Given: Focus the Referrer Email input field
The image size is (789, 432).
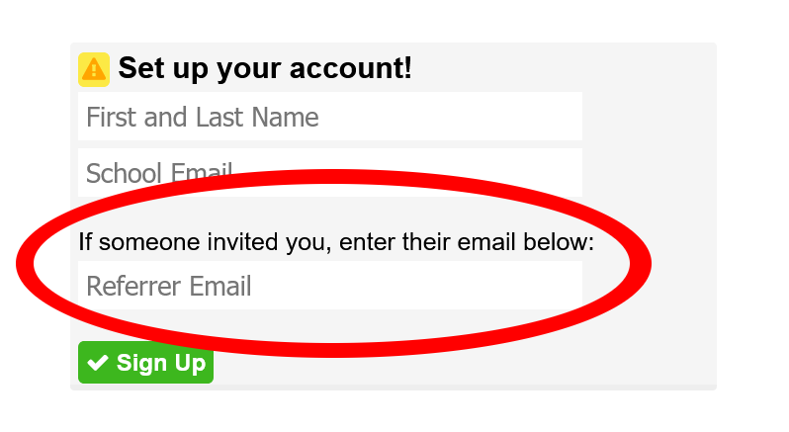Looking at the screenshot, I should coord(329,285).
